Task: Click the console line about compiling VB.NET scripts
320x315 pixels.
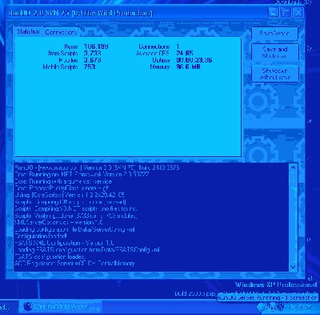Action: pyautogui.click(x=76, y=208)
